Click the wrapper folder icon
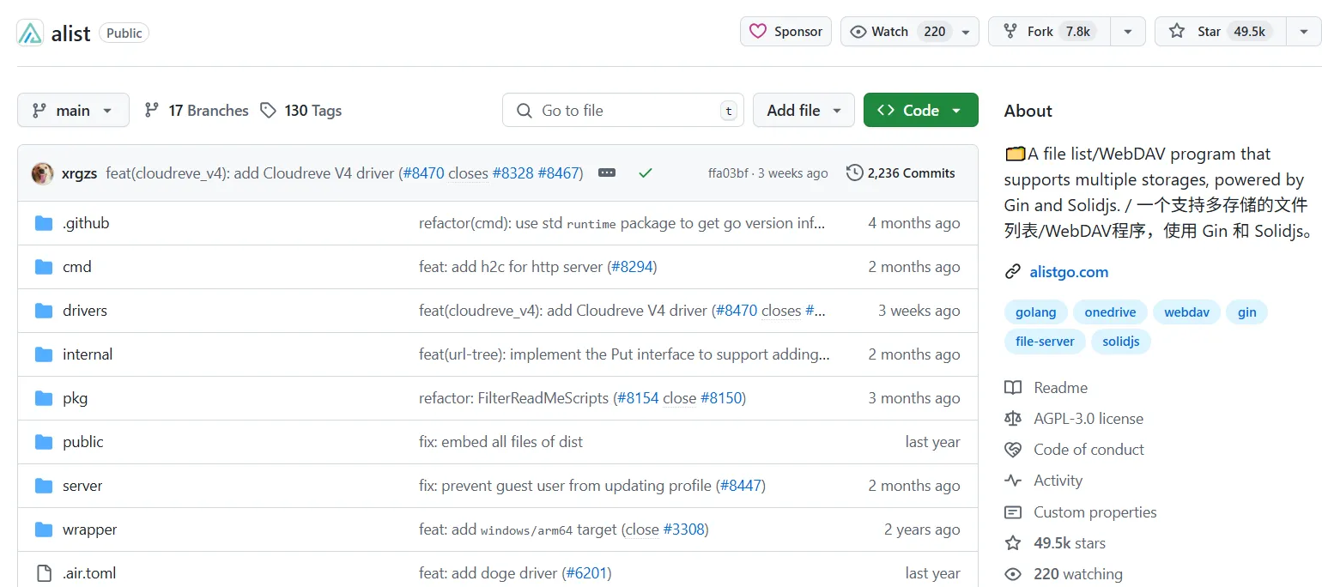This screenshot has width=1322, height=587. pos(44,530)
